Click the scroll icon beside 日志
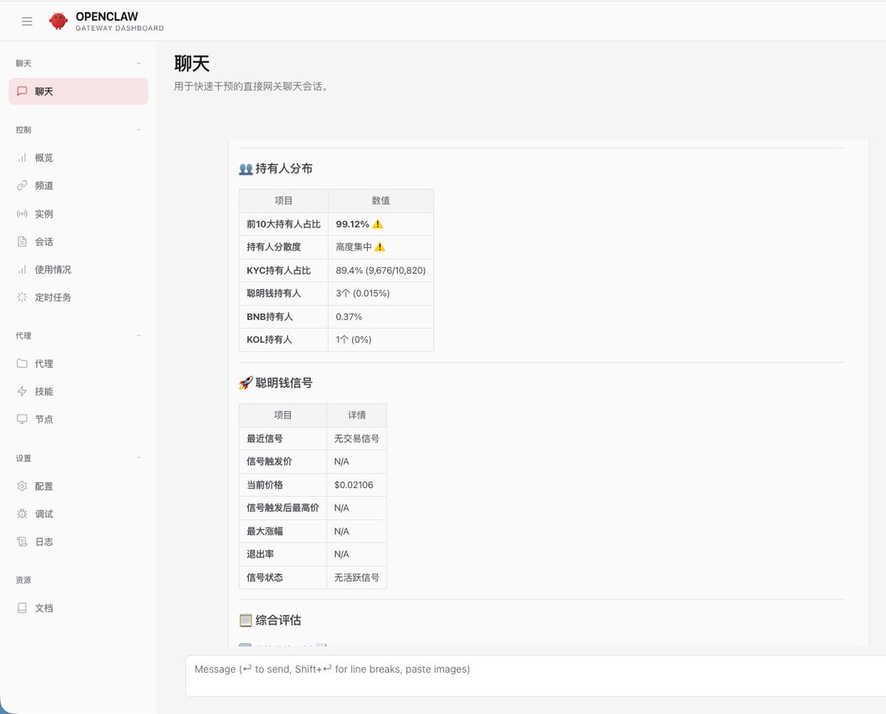Image resolution: width=886 pixels, height=714 pixels. coord(22,542)
